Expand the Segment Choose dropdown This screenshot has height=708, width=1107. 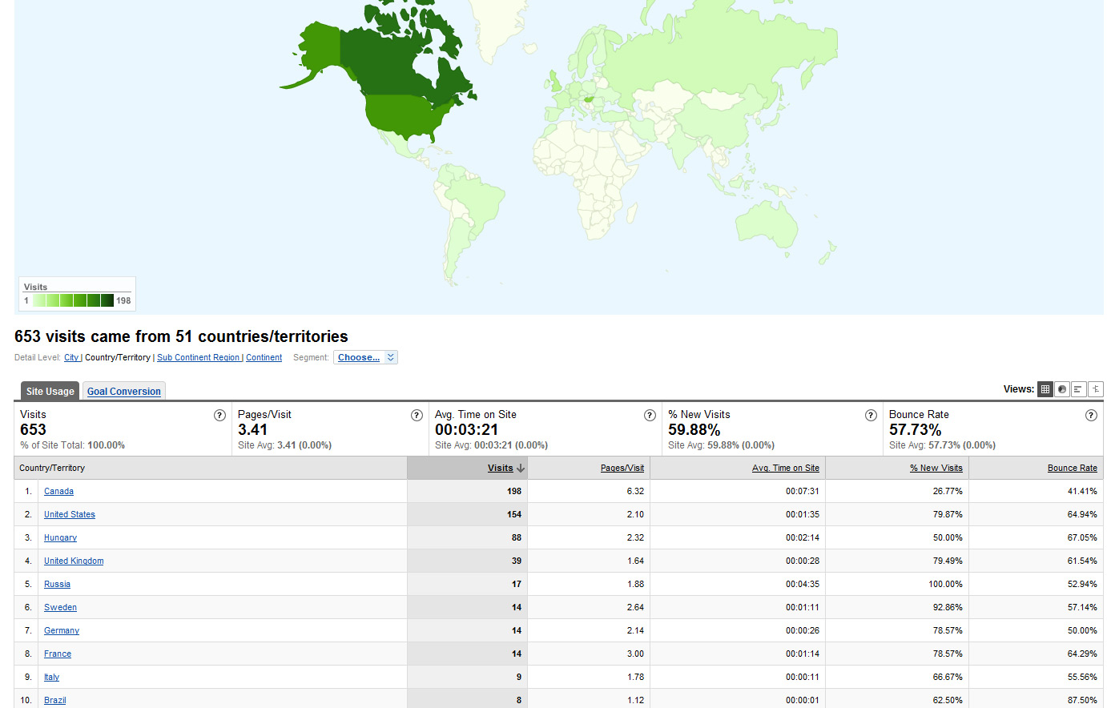tap(365, 358)
